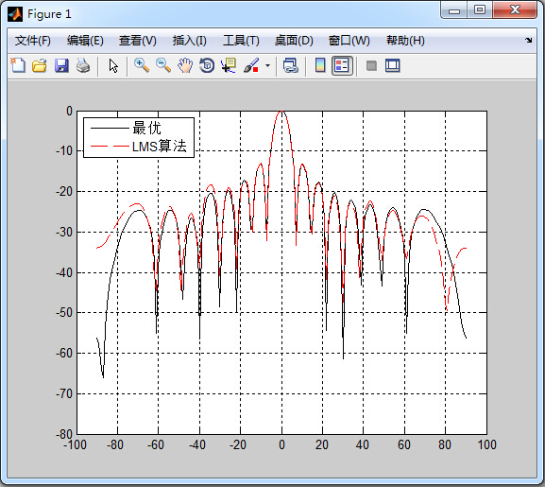Open the 工具(T) menu

(241, 41)
